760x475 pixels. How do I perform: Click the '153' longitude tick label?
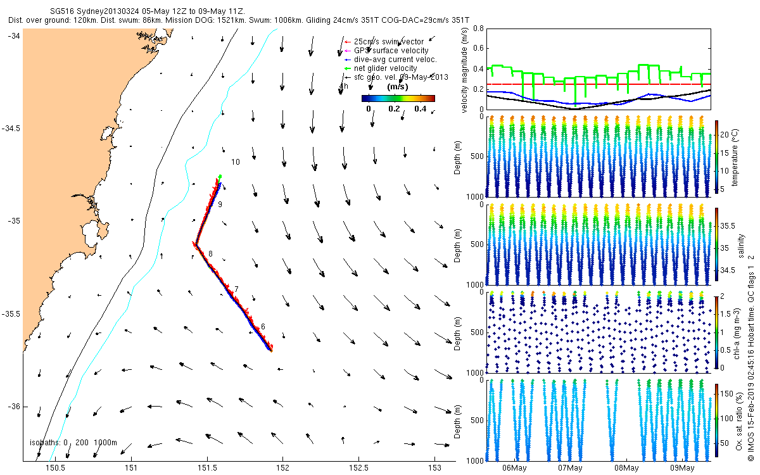(x=434, y=468)
